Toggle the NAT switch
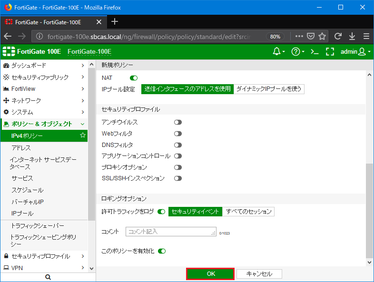374x282 pixels. pyautogui.click(x=134, y=78)
